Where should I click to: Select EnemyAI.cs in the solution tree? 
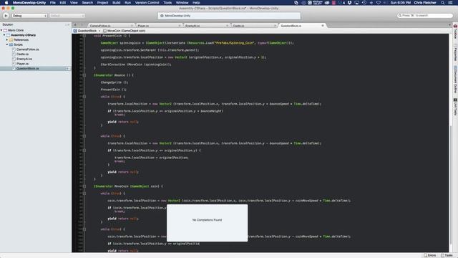click(x=24, y=59)
